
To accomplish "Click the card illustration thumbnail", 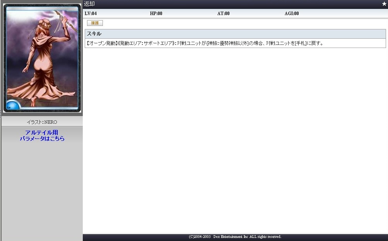I will point(42,58).
